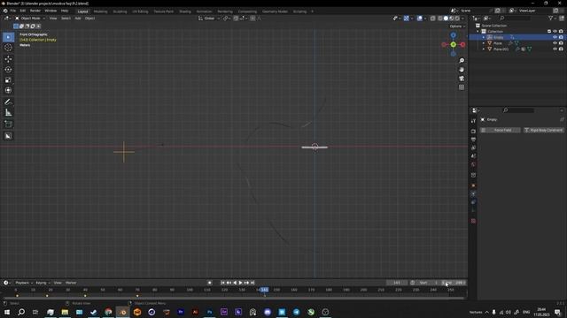Select the Scale tool
Viewport: 567px width, 318px height.
[8, 79]
